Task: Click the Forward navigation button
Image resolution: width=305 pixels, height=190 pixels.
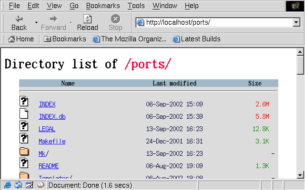Action: pos(53,23)
